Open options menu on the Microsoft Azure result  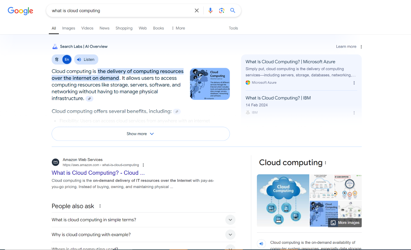[x=354, y=83]
